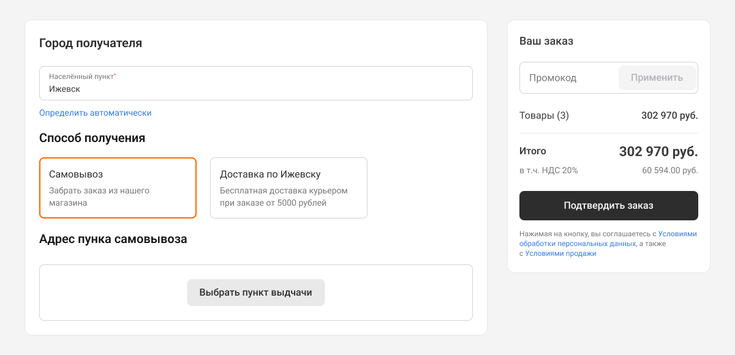Open pickup selection via Выбрать пункт выдчачи
Screen dimensions: 735x355
pos(255,293)
